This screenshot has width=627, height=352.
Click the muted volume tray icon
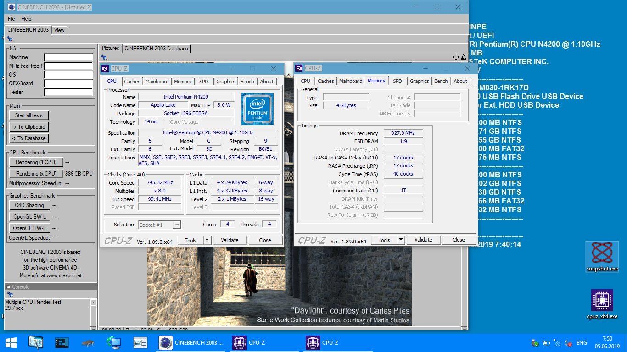point(568,342)
